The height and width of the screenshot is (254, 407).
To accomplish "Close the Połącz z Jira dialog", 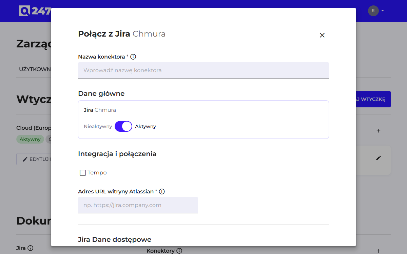I will click(x=322, y=35).
